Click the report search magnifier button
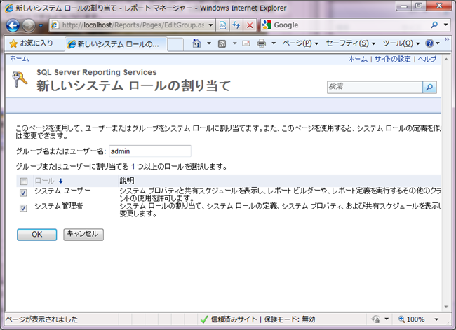 coord(429,87)
